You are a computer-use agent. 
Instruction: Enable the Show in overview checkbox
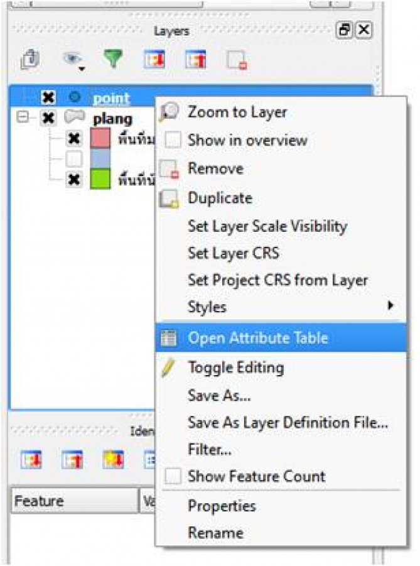(x=173, y=140)
